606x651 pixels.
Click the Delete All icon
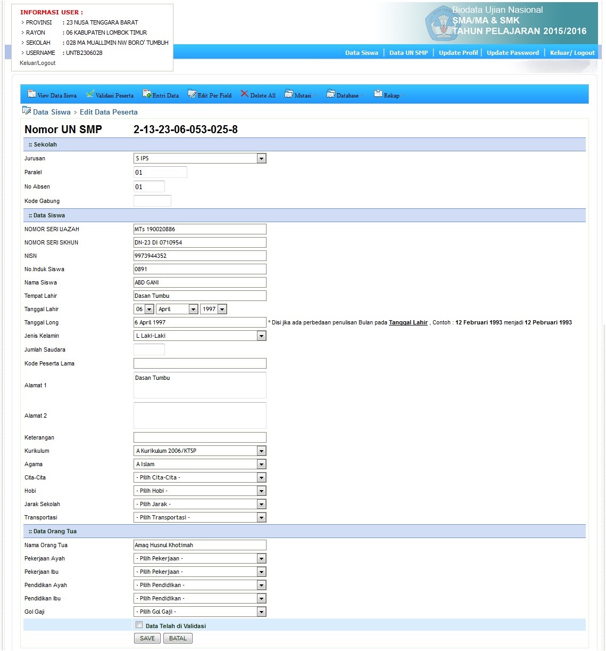point(258,94)
